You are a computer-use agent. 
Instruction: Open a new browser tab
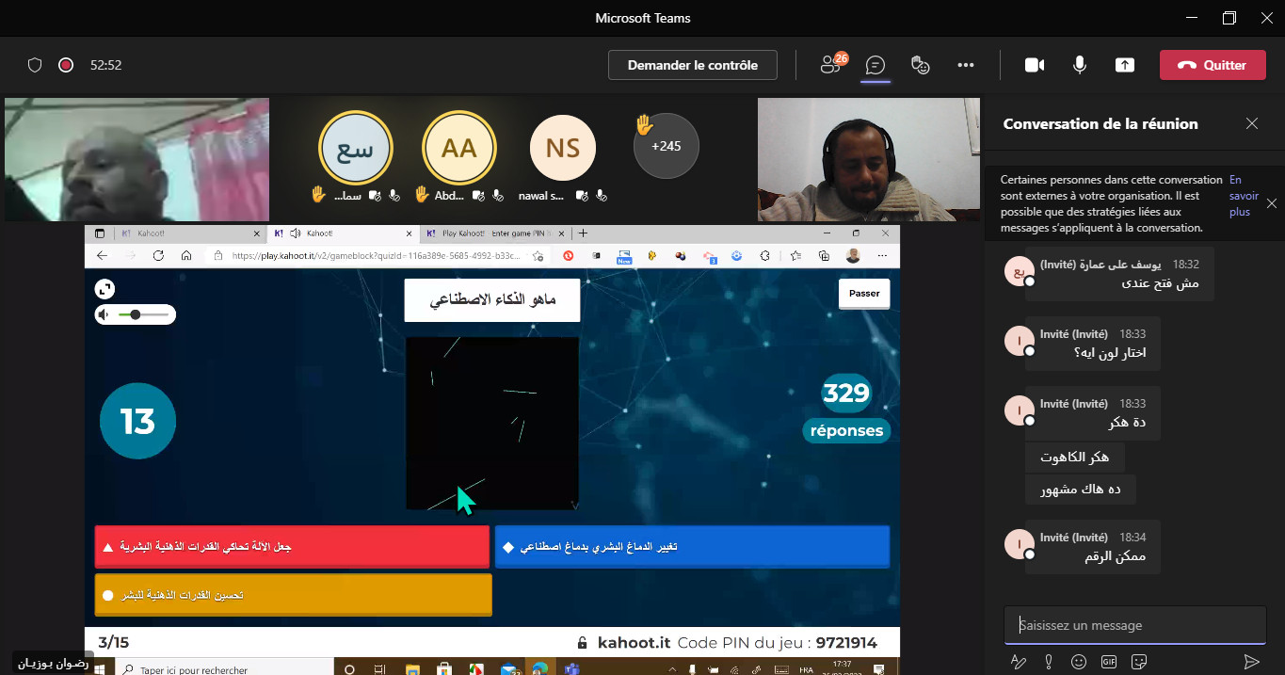(583, 233)
